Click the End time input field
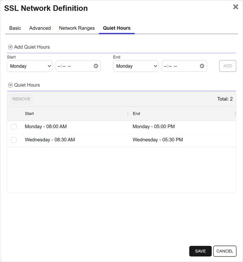 pyautogui.click(x=184, y=66)
